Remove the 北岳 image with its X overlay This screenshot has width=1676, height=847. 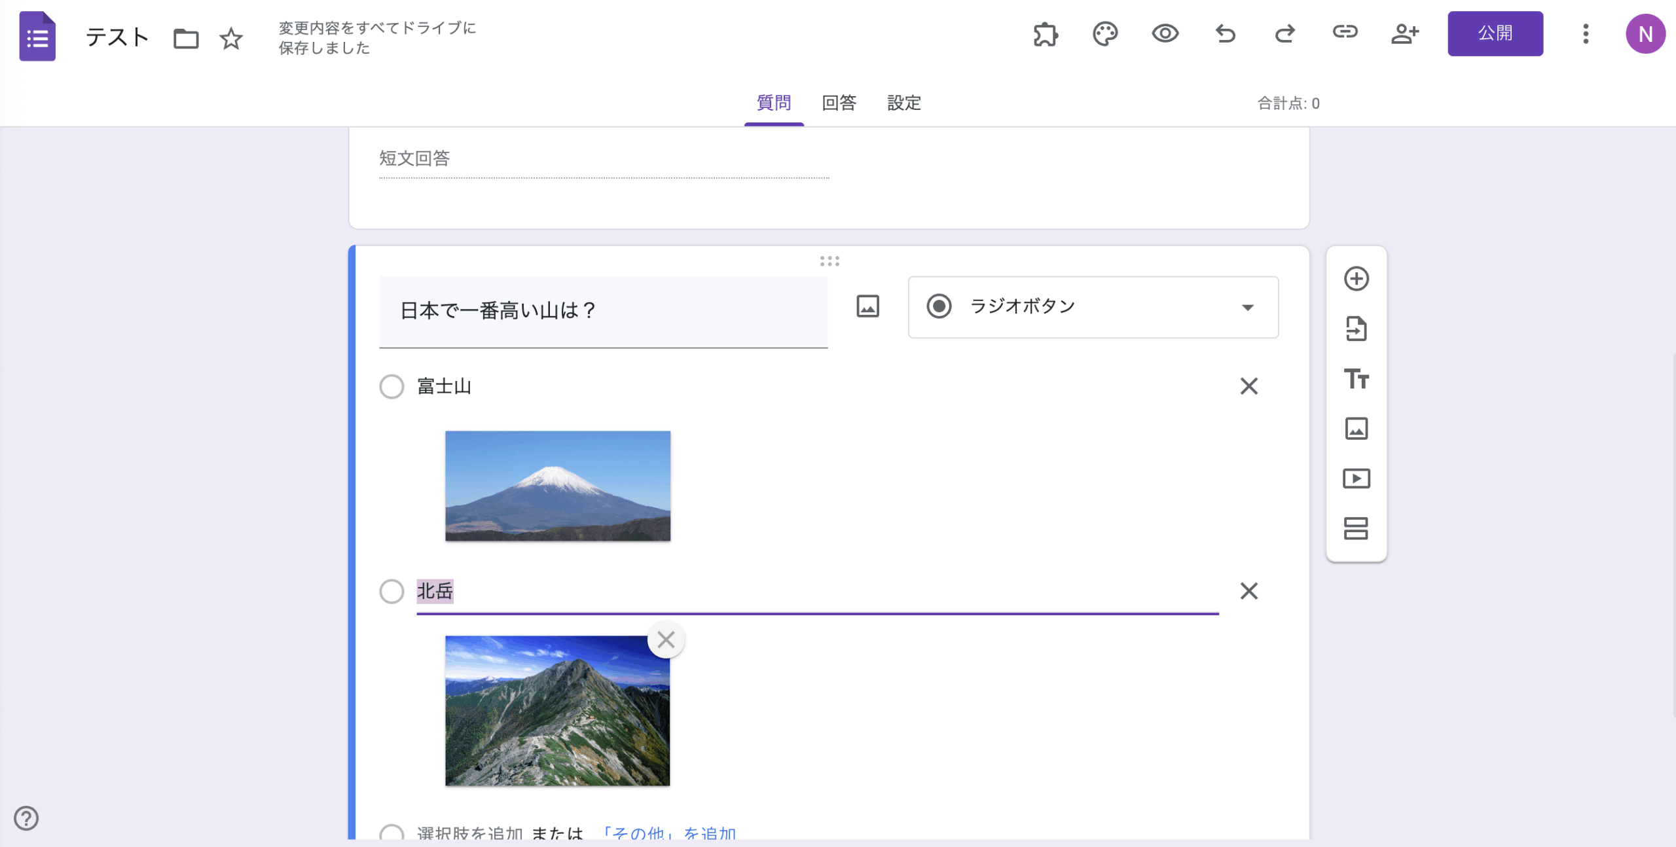pos(666,640)
